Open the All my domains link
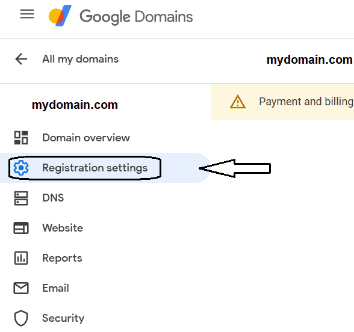The image size is (354, 332). (x=81, y=60)
